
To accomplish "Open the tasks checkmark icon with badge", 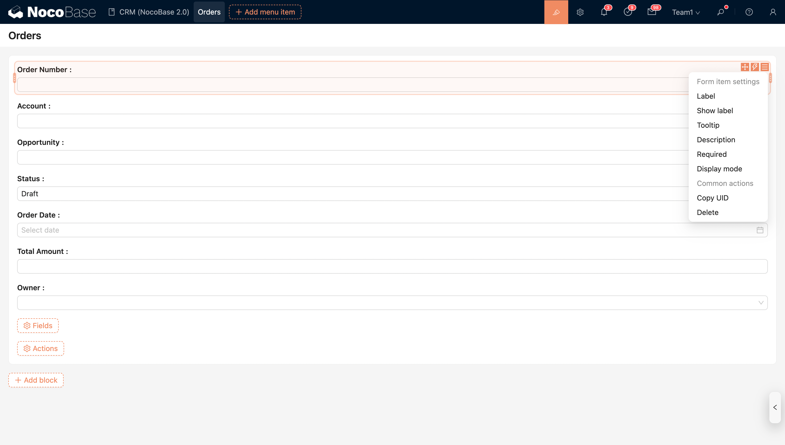I will click(628, 12).
